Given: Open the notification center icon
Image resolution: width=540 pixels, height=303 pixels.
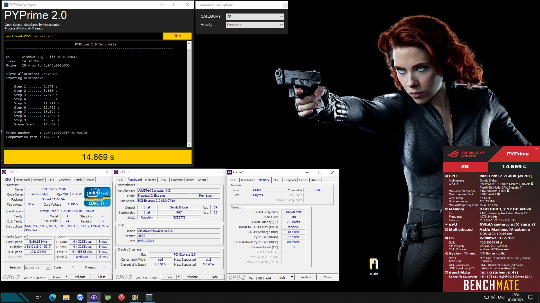Looking at the screenshot, I should pos(531,297).
